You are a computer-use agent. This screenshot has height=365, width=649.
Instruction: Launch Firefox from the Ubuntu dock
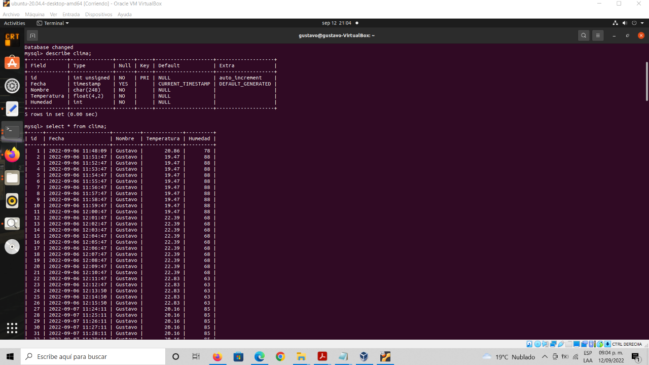tap(12, 155)
